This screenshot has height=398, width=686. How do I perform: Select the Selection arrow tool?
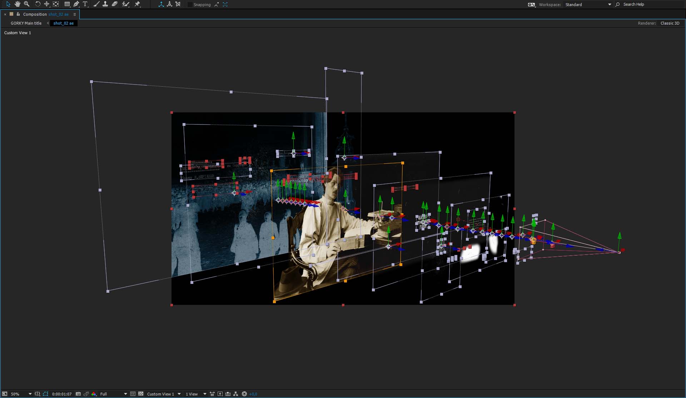click(x=8, y=4)
